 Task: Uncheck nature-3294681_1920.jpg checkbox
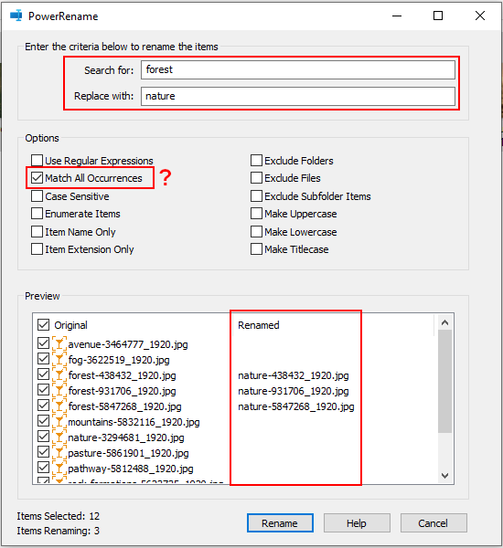(43, 437)
